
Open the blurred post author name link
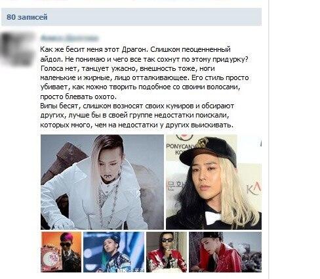(70, 38)
